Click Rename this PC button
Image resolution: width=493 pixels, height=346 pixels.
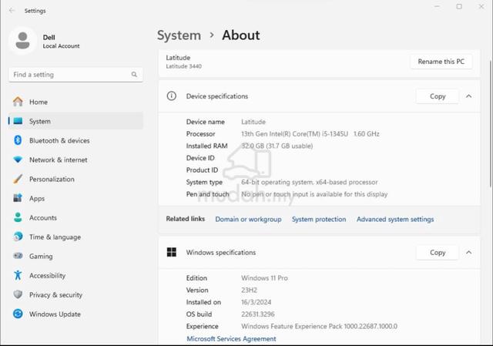441,62
